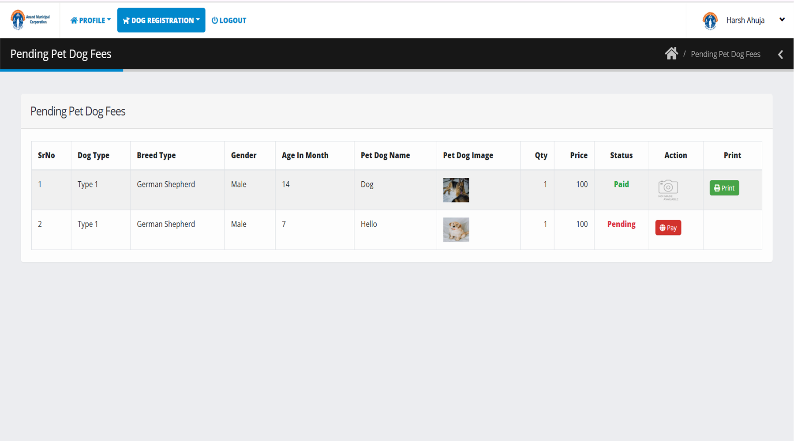Open the Dog Registration dropdown menu
The height and width of the screenshot is (441, 794).
tap(161, 20)
